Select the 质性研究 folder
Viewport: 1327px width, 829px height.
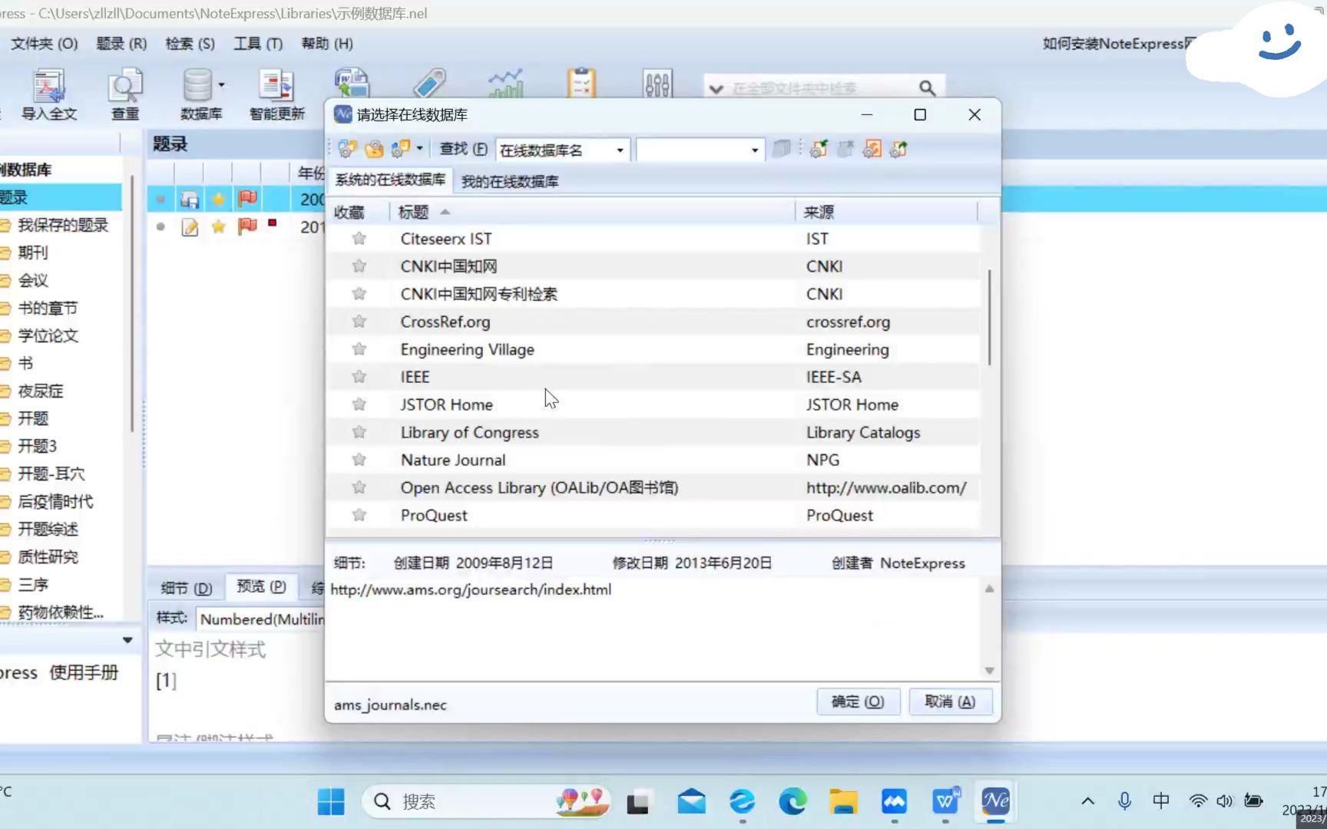click(47, 557)
